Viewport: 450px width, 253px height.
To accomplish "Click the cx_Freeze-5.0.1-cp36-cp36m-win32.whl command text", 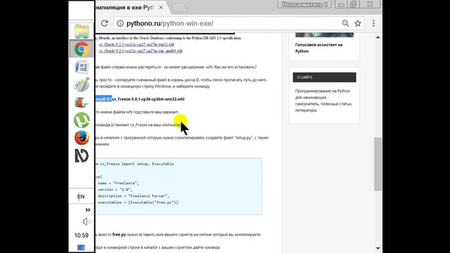I will [x=148, y=99].
